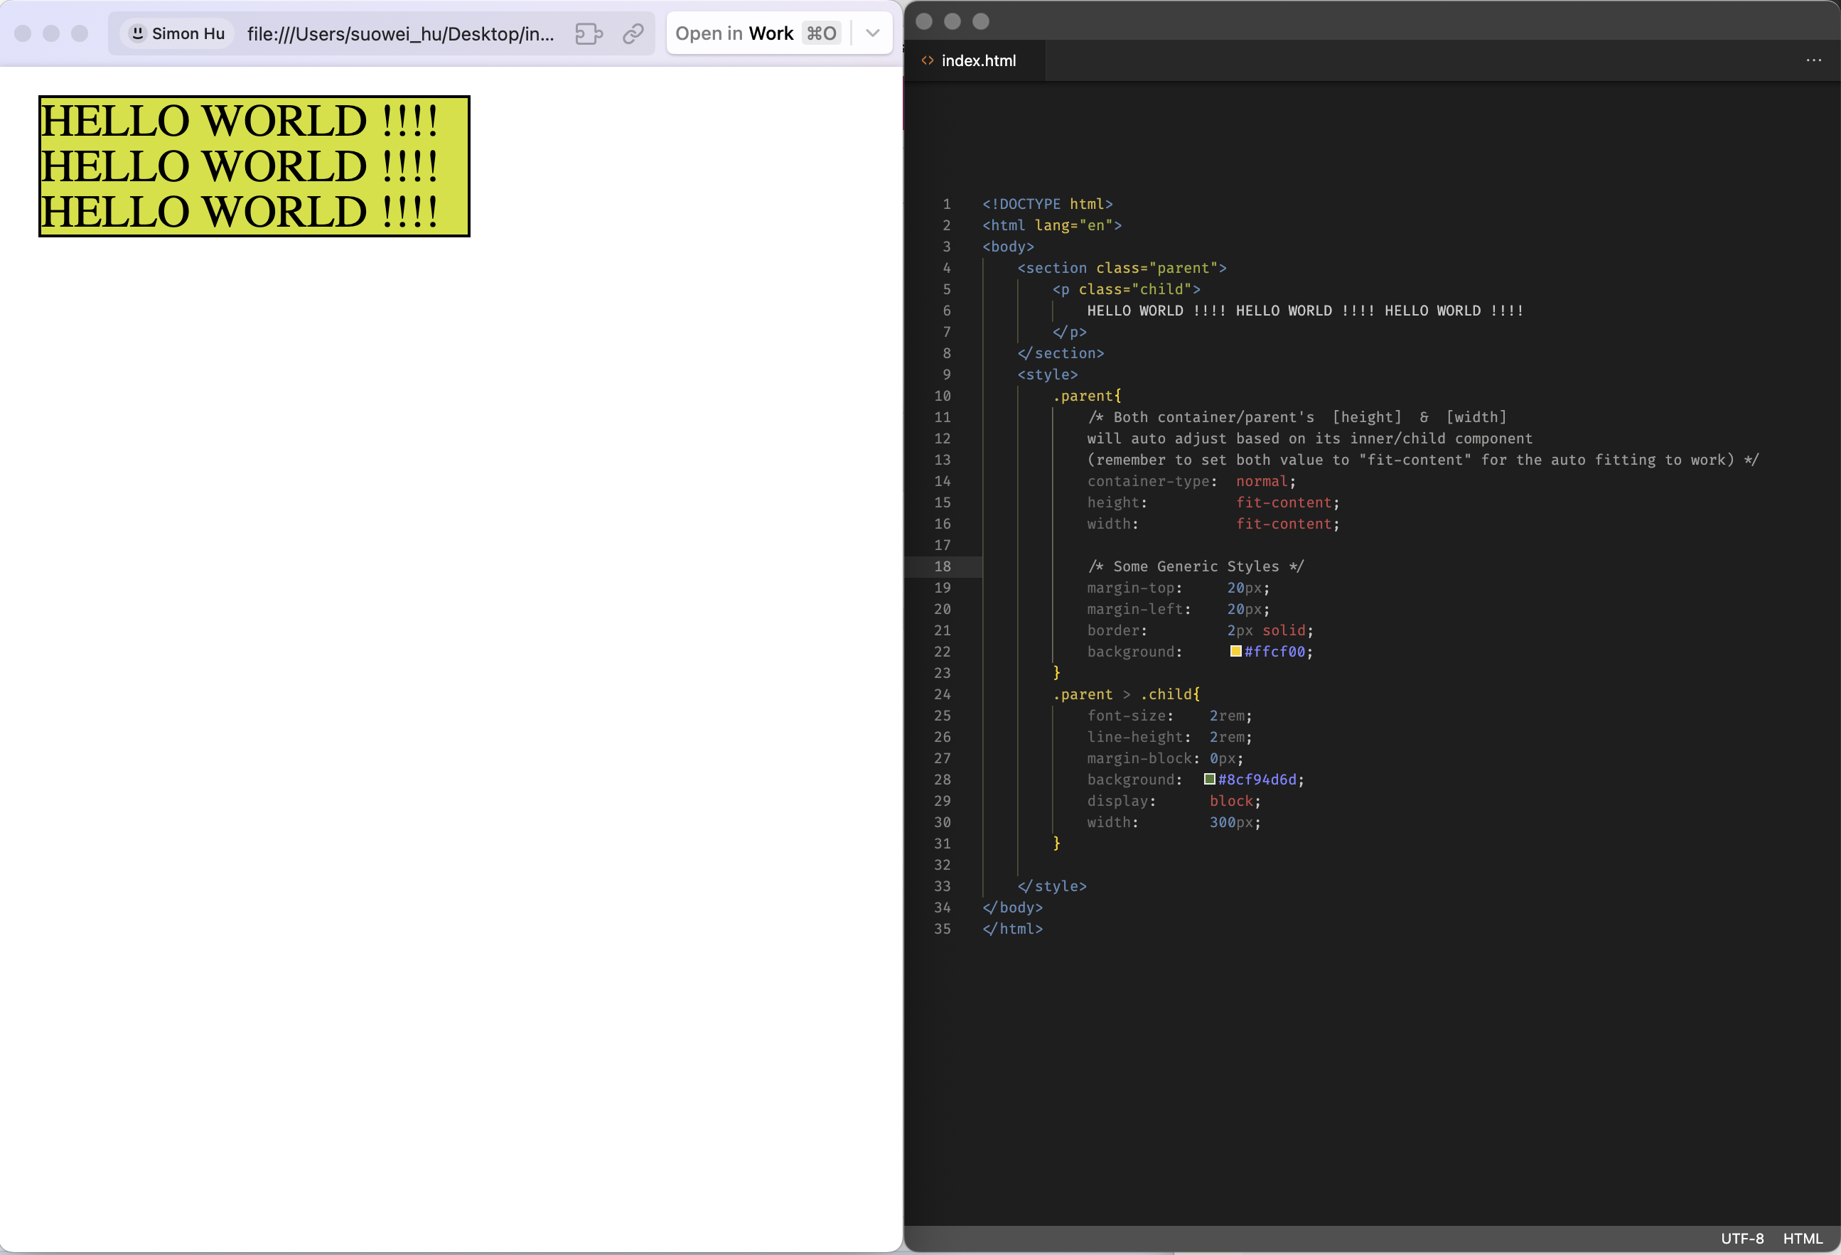
Task: Click the closing </section> tag
Action: (x=1061, y=353)
